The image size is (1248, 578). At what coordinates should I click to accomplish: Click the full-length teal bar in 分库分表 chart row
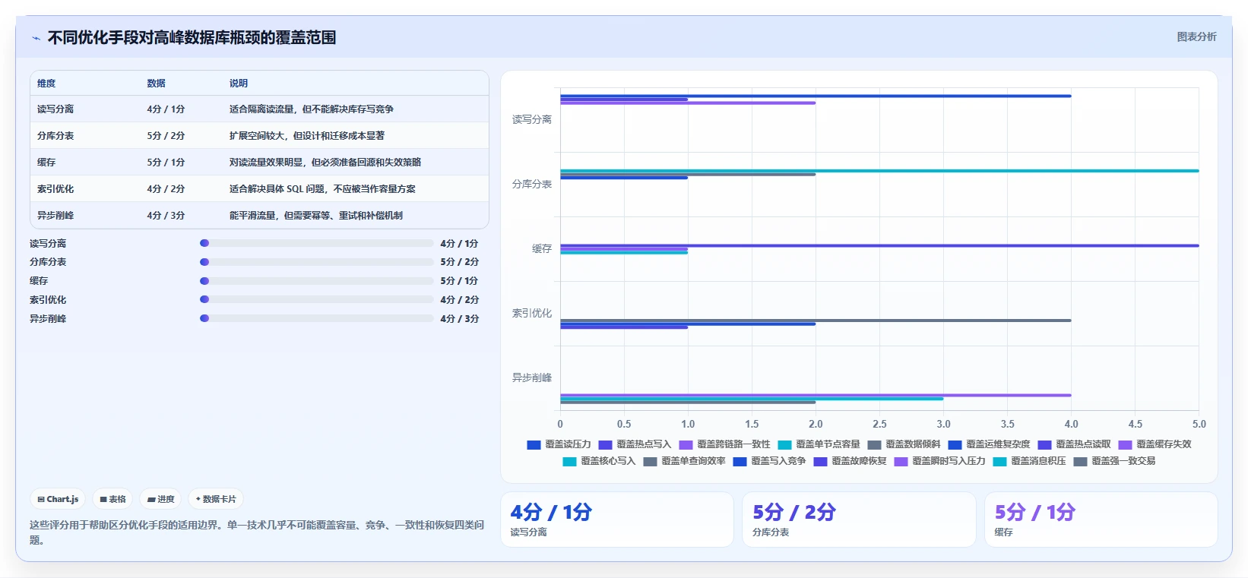coord(879,171)
